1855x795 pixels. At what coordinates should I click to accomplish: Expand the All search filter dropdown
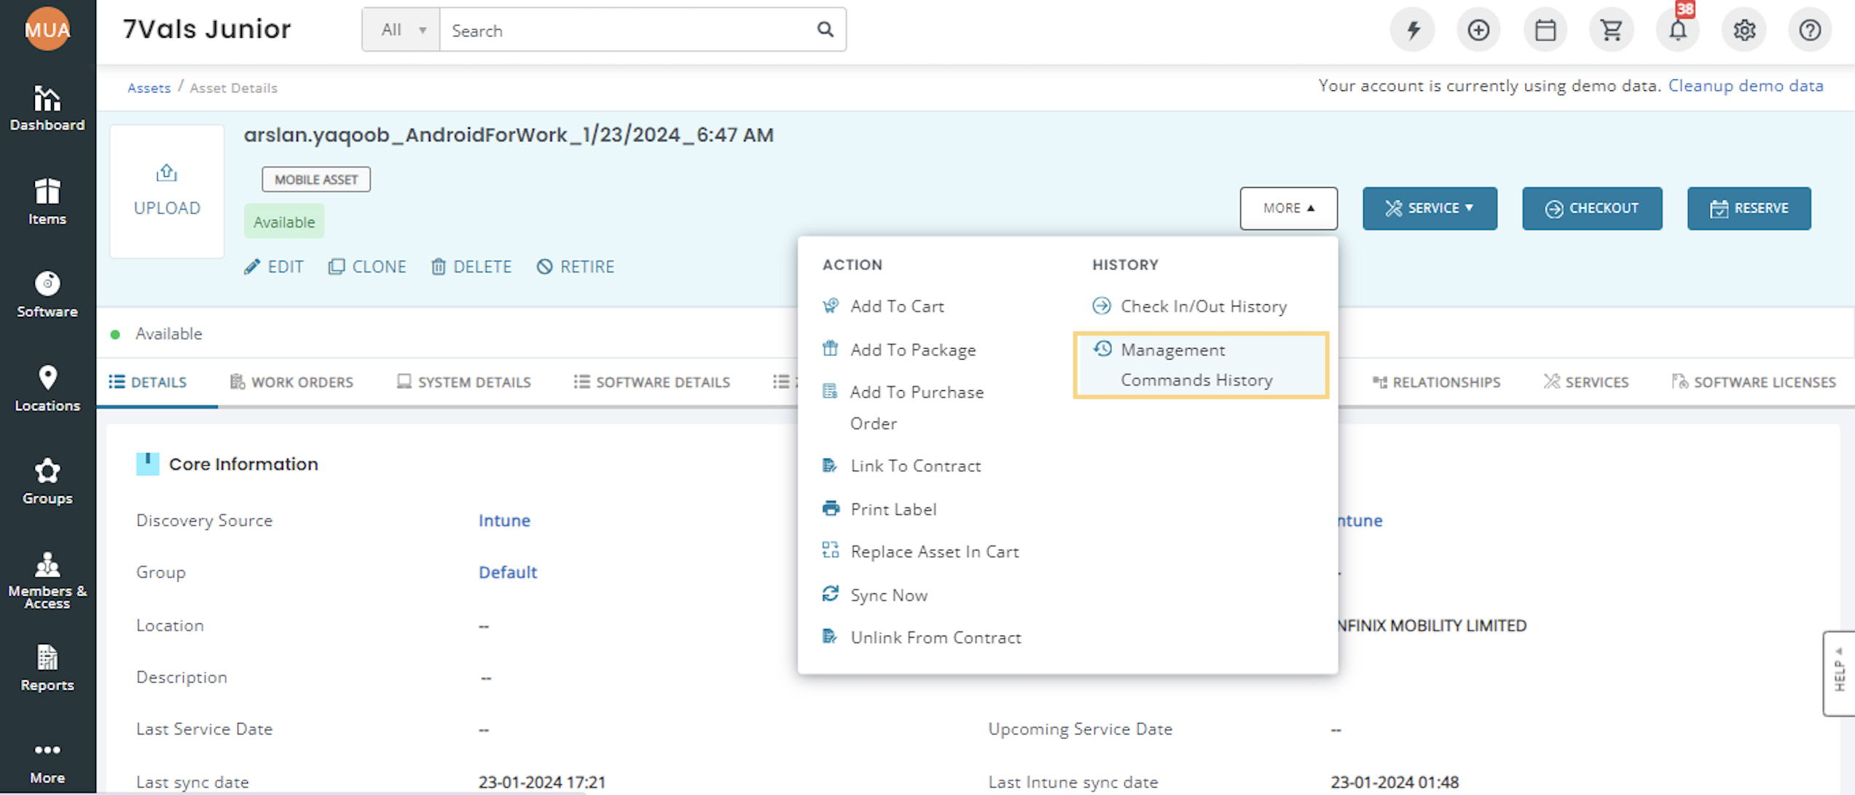pyautogui.click(x=401, y=30)
